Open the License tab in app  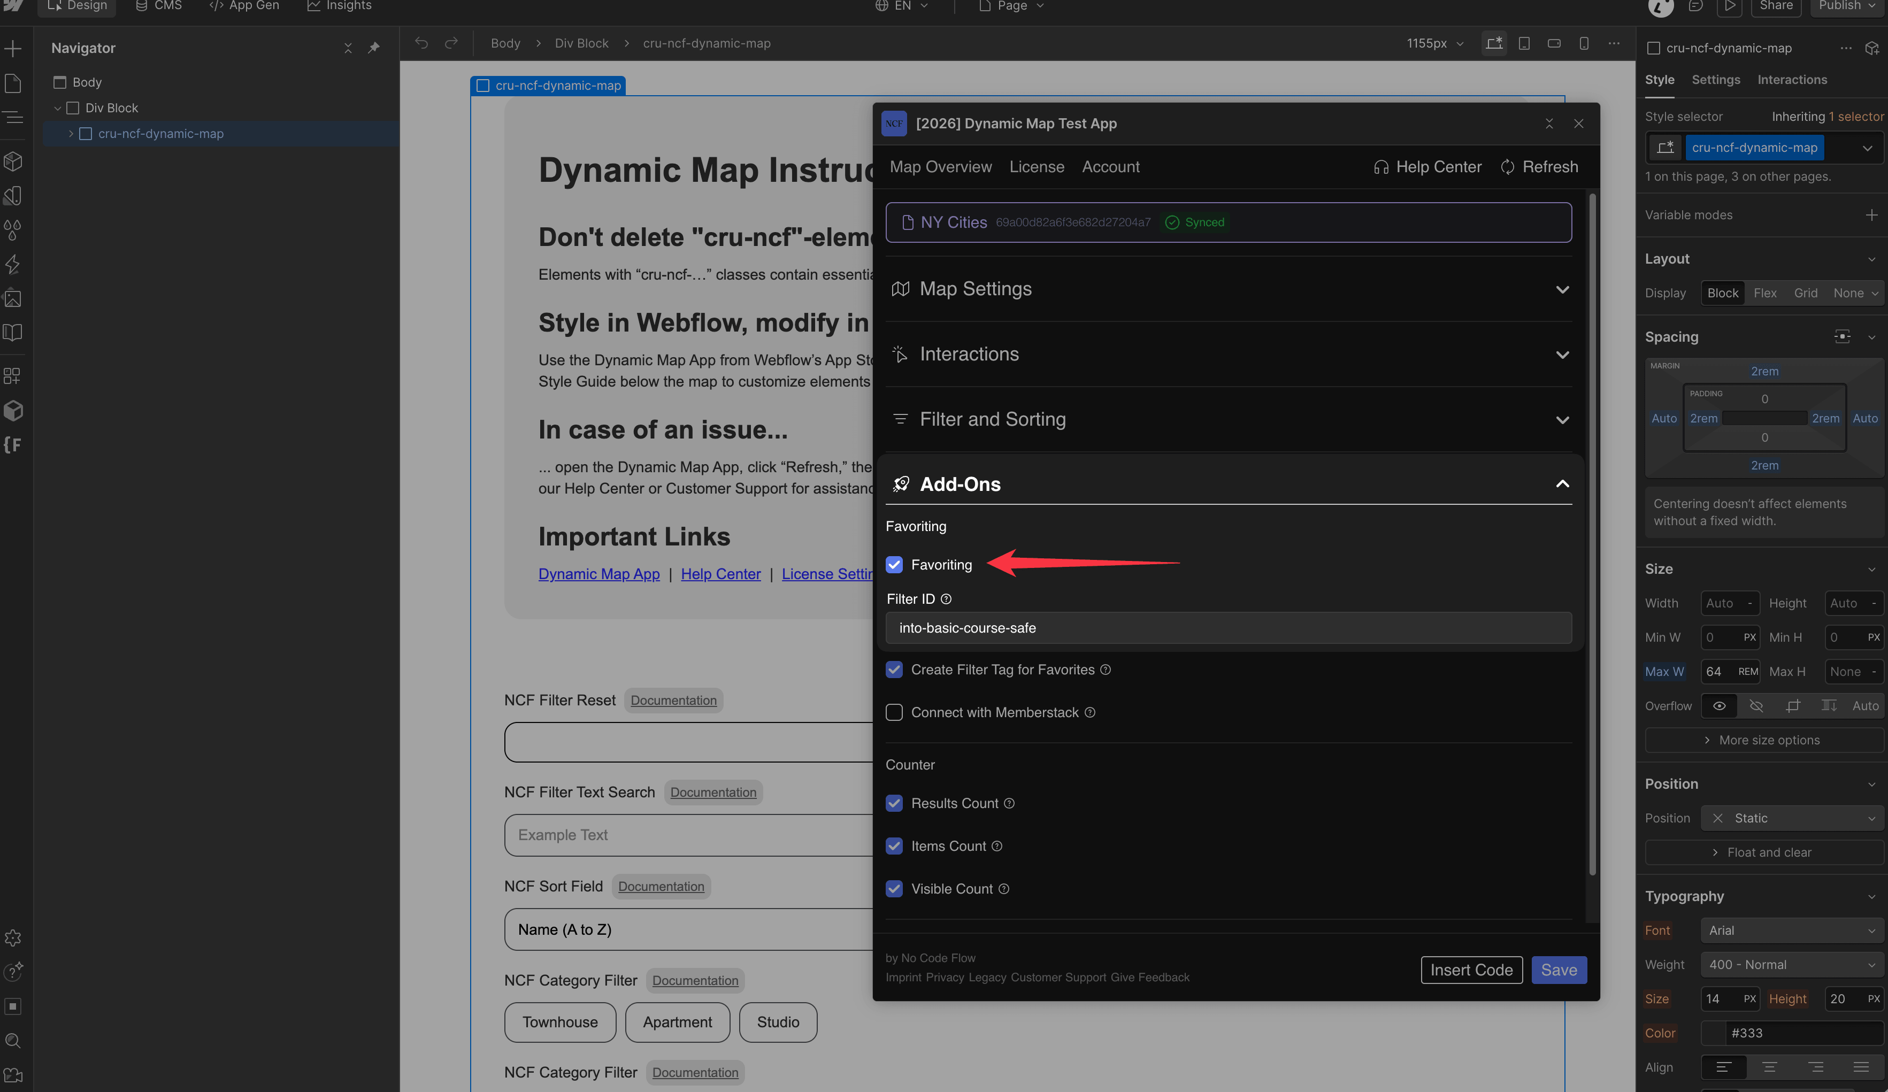[1036, 167]
